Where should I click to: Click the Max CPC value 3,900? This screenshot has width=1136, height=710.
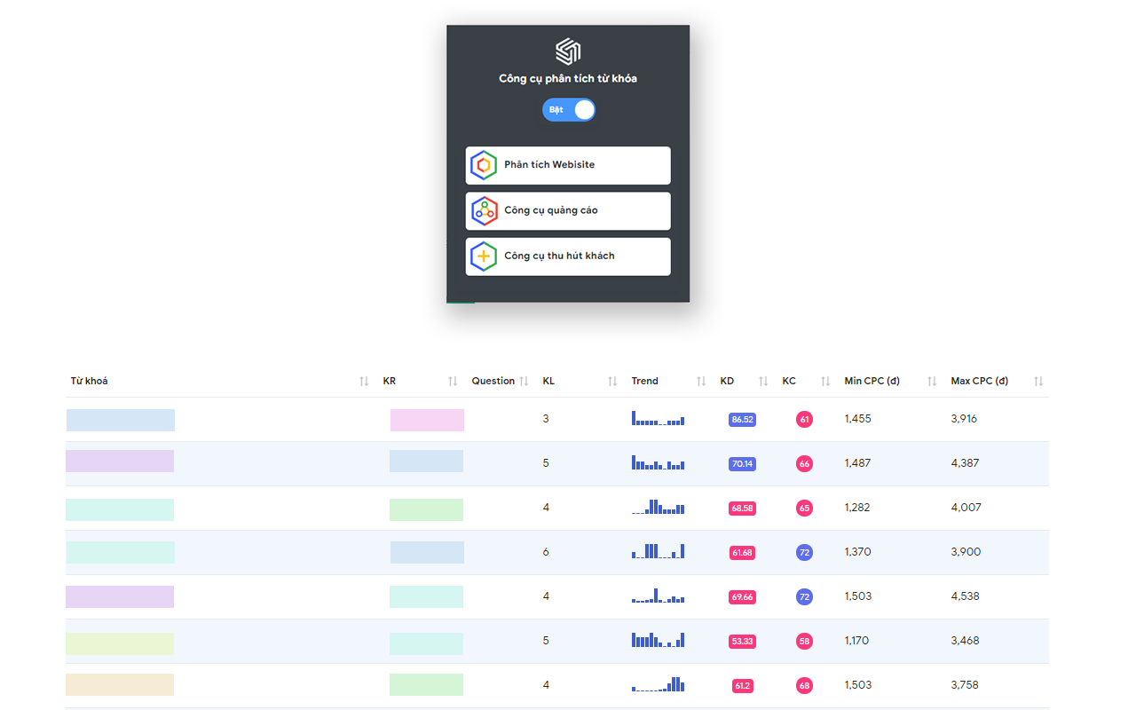(966, 552)
